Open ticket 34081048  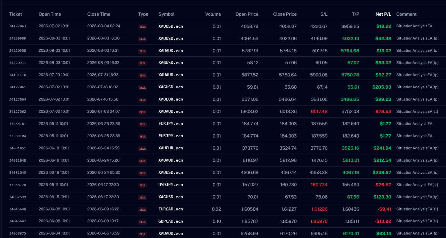18,160
